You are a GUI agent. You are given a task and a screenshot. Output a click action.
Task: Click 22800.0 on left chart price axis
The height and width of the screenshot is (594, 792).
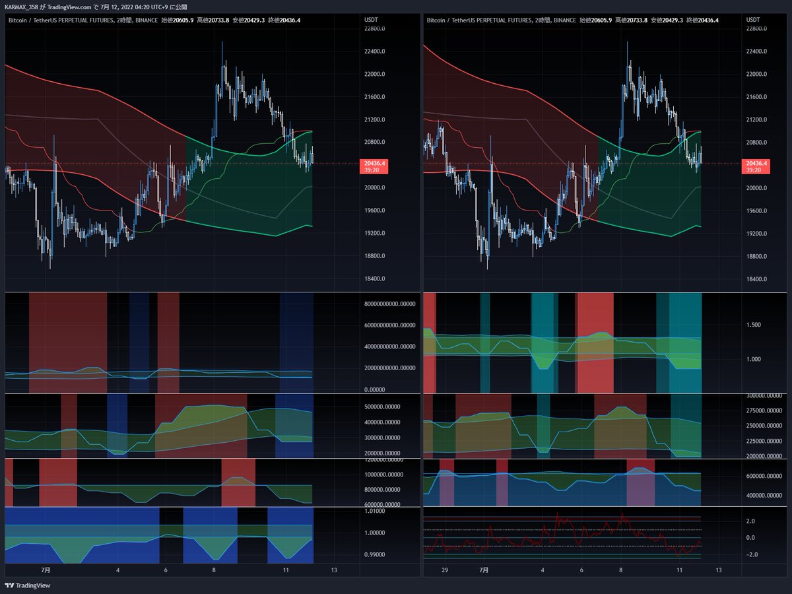375,29
